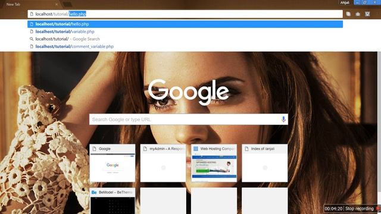Click Stop recording in the recorder overlay

[x=359, y=209]
